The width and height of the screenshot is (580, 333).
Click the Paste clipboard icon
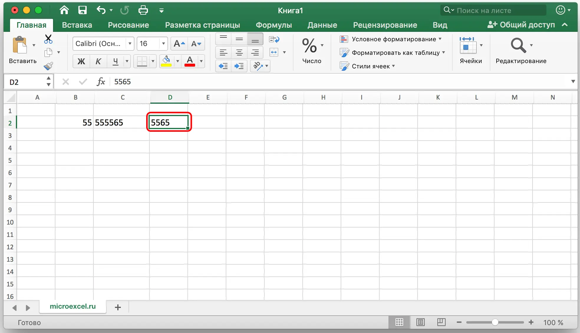click(20, 45)
